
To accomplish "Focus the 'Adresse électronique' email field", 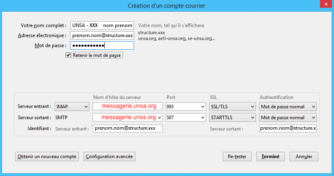I will (102, 35).
